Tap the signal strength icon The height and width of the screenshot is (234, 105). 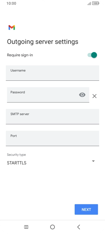tap(89, 3)
